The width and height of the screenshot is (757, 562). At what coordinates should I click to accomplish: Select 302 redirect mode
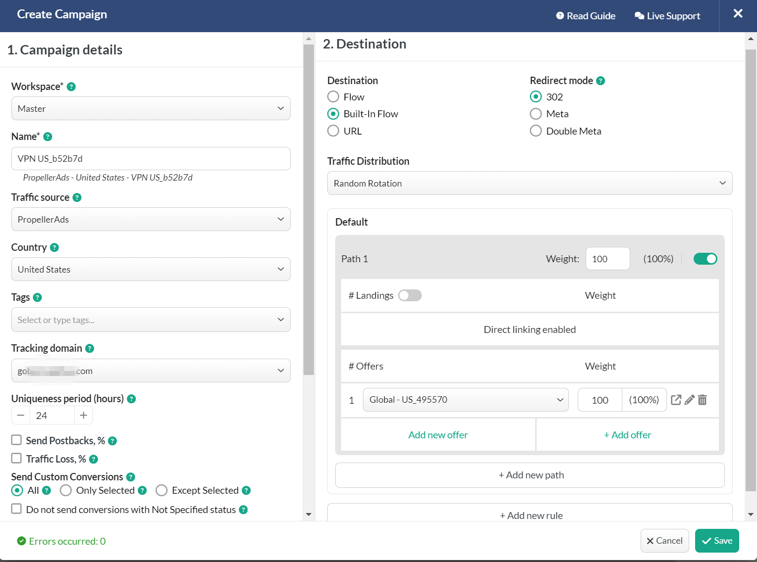(x=536, y=96)
